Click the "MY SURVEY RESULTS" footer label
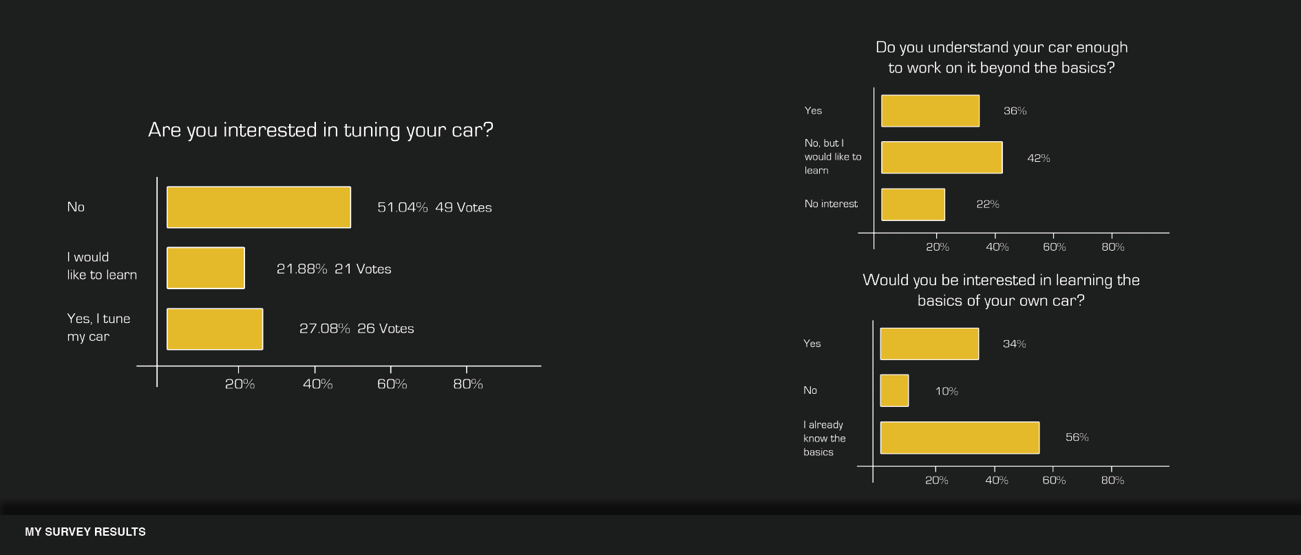Image resolution: width=1301 pixels, height=555 pixels. coord(85,532)
